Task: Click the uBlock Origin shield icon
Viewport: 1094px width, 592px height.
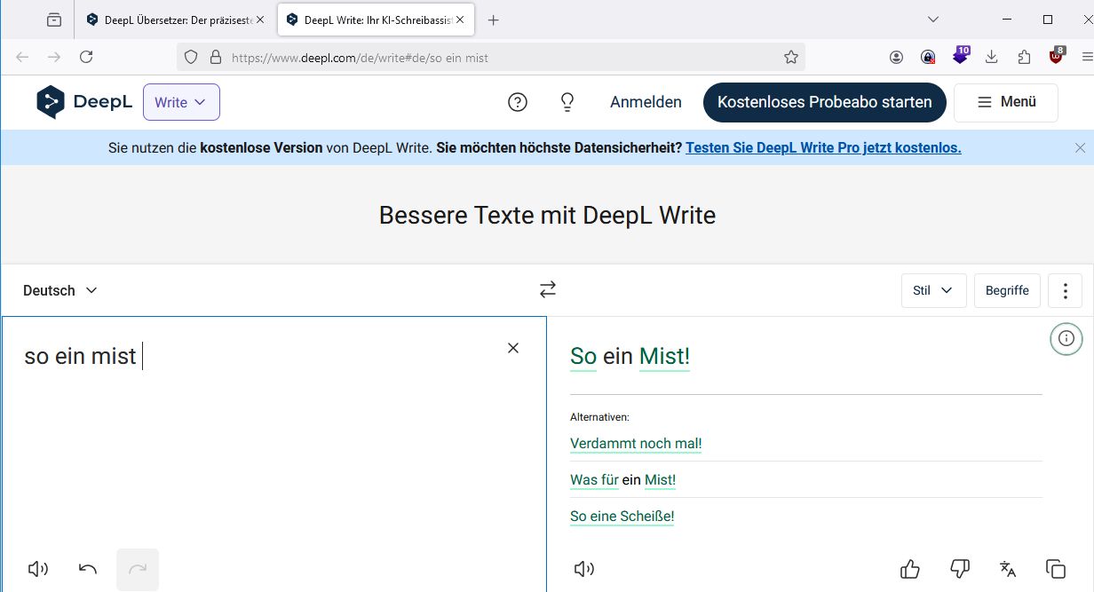Action: (x=1056, y=55)
